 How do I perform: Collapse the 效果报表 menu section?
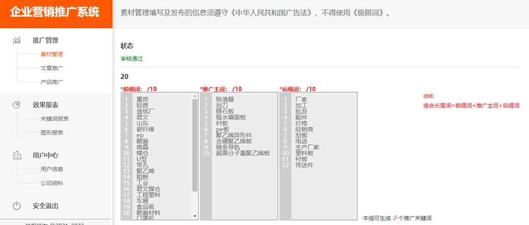tap(46, 105)
